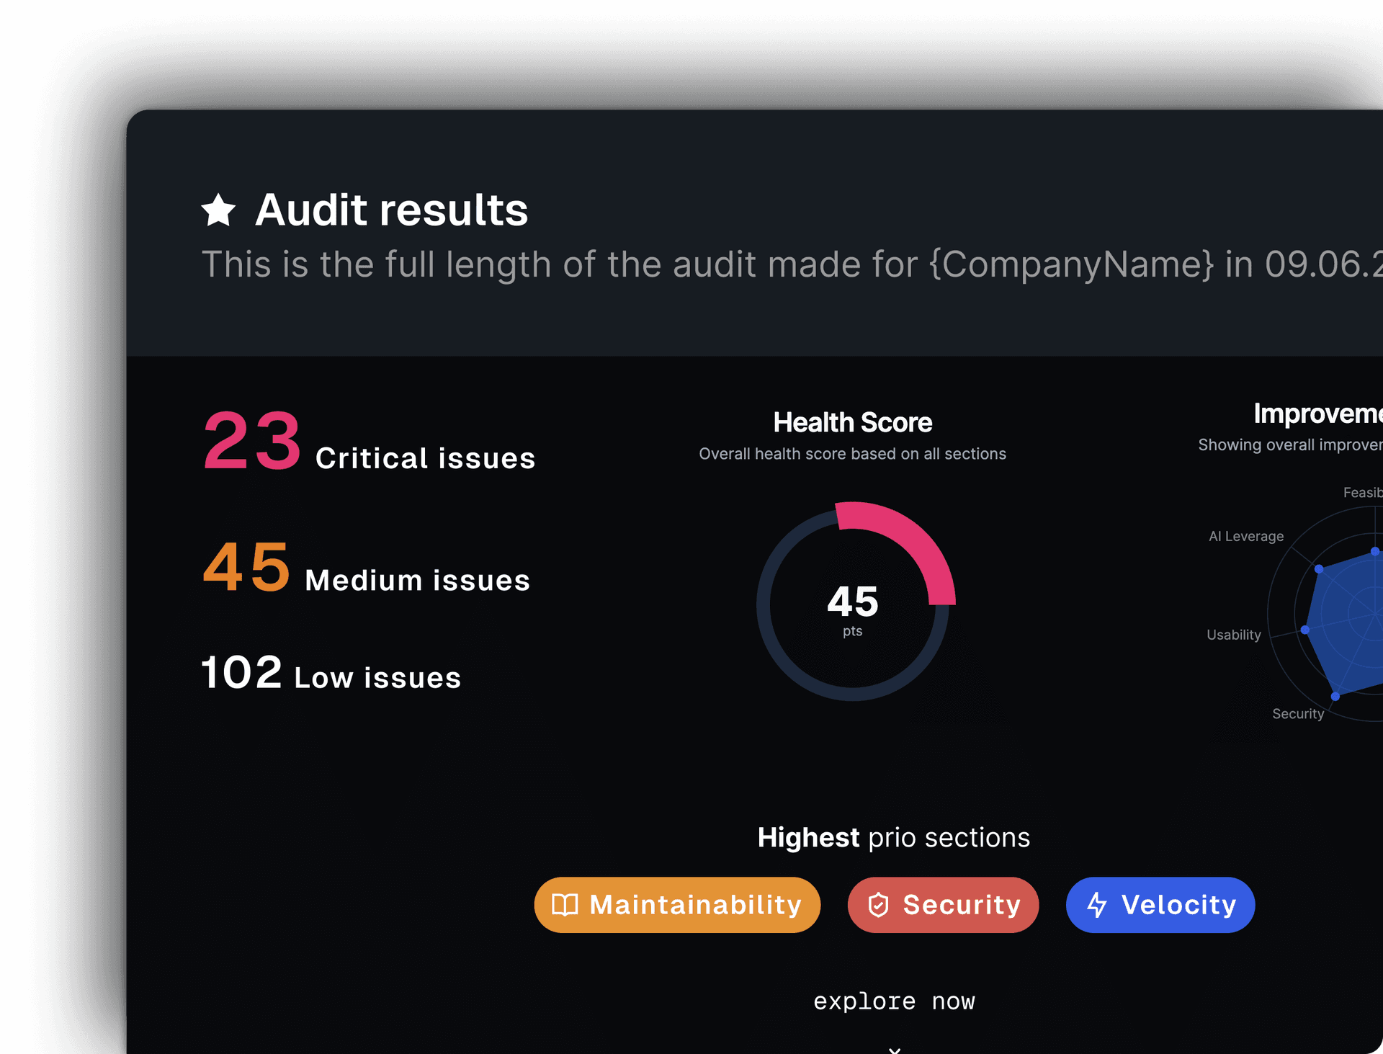Select the 102 Low issues count
Screen dimensions: 1383x1054
click(x=241, y=673)
